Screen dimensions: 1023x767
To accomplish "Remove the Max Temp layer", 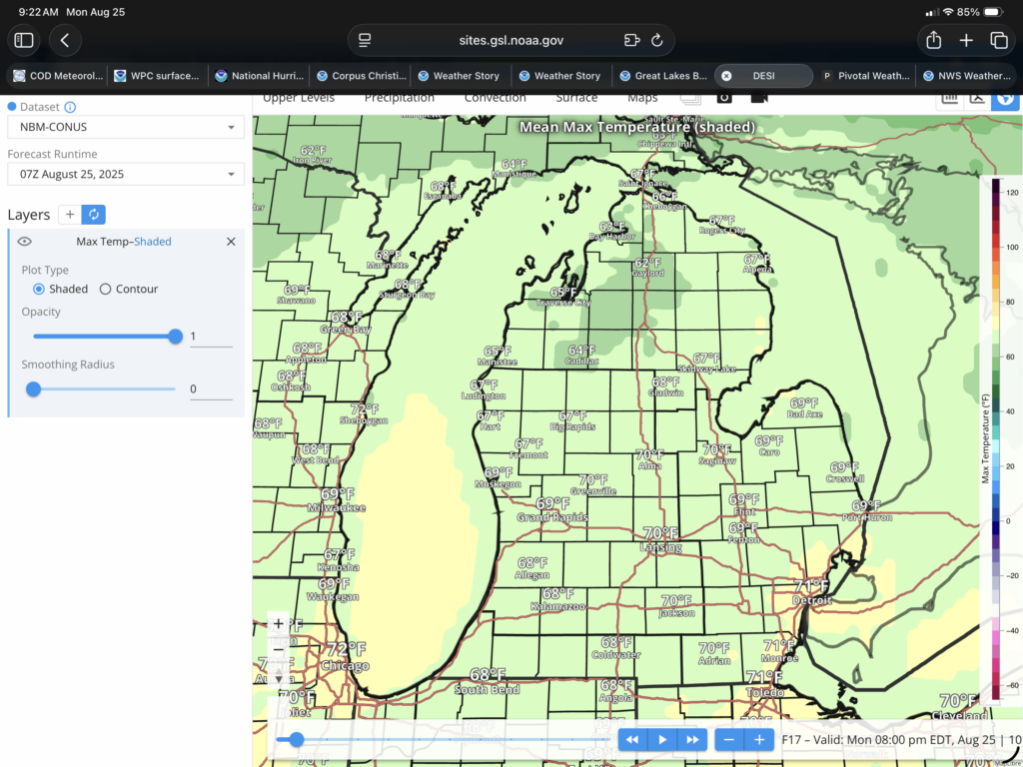I will pos(231,242).
